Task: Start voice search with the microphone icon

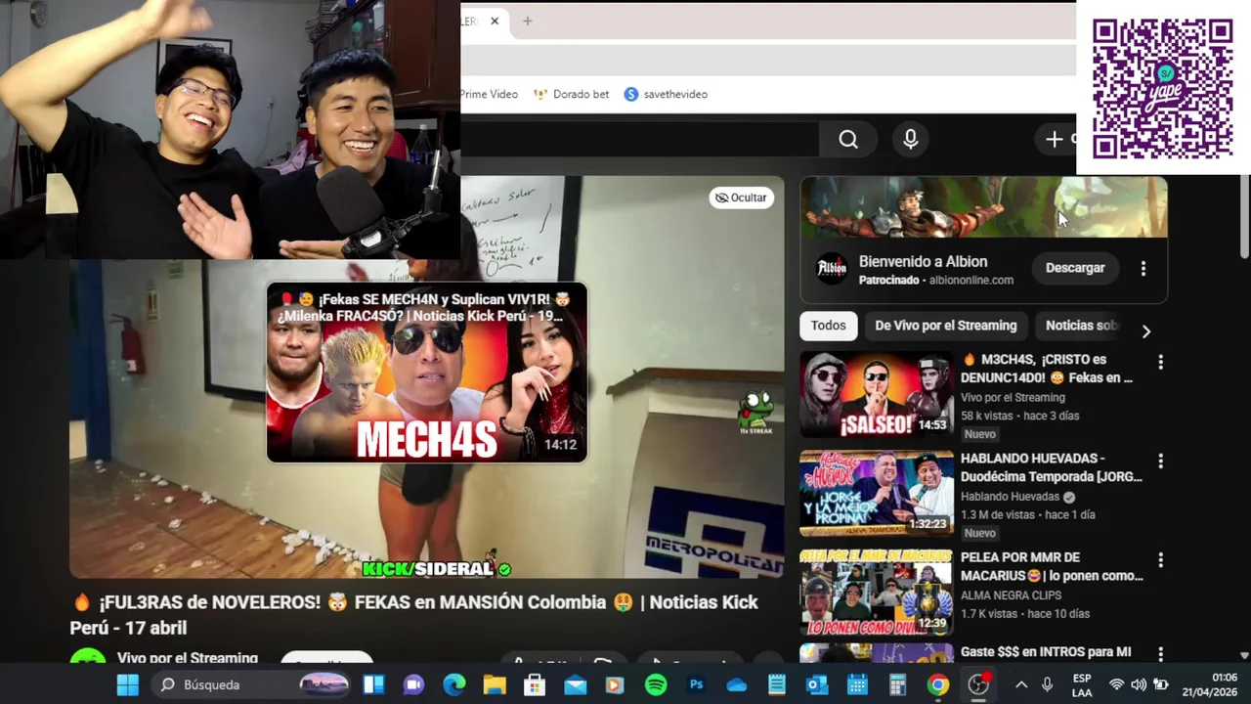Action: 910,140
